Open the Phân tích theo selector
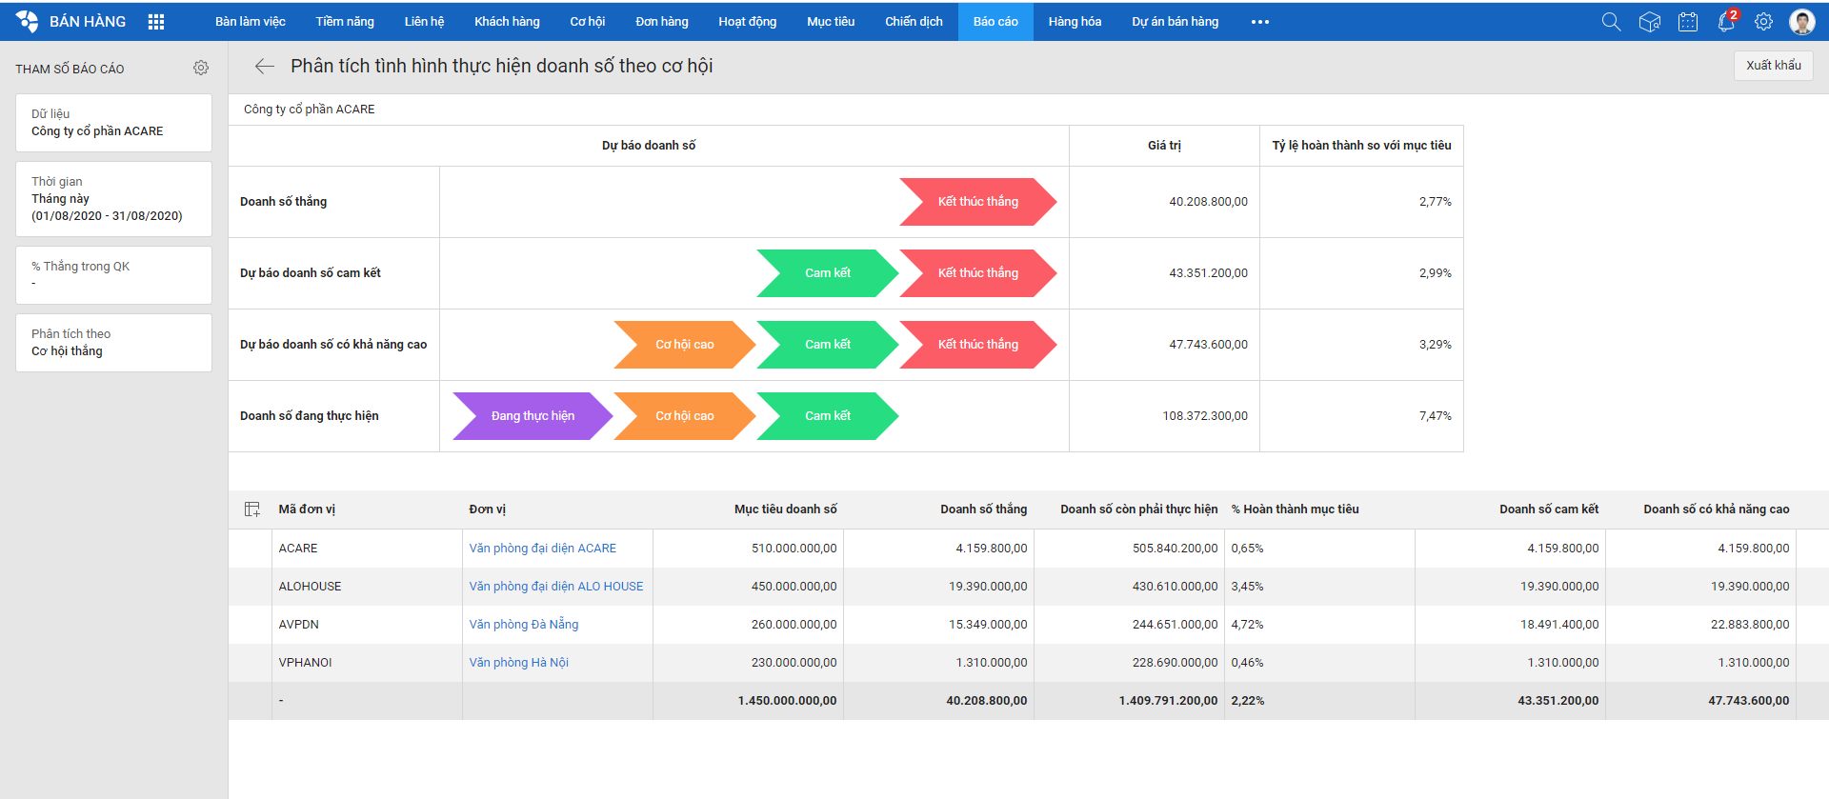1829x799 pixels. click(x=114, y=343)
